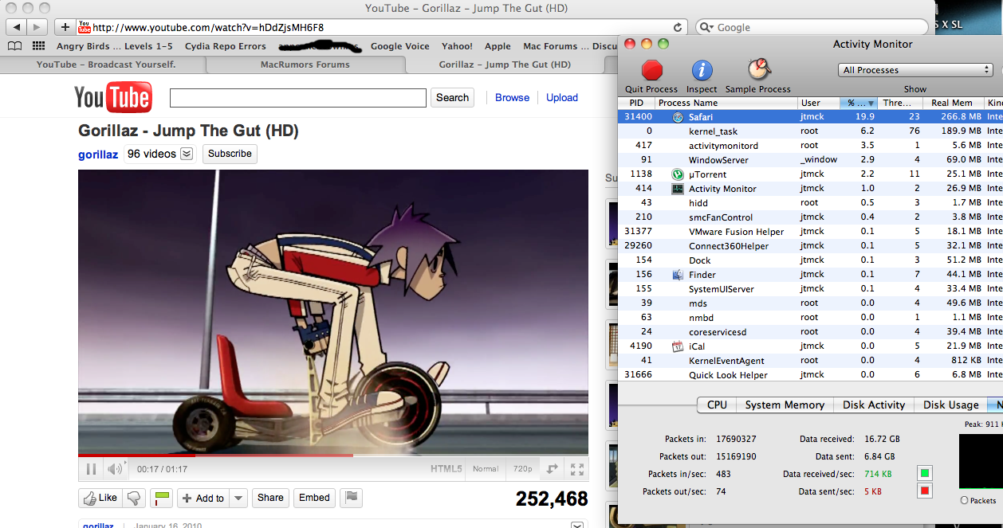The height and width of the screenshot is (528, 1003).
Task: Open the Upload link
Action: (562, 97)
